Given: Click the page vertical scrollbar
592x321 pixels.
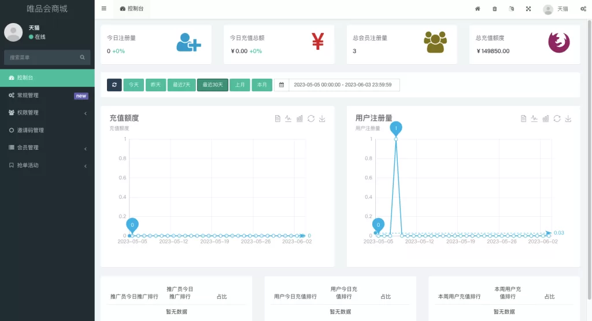Looking at the screenshot, I should 589,158.
